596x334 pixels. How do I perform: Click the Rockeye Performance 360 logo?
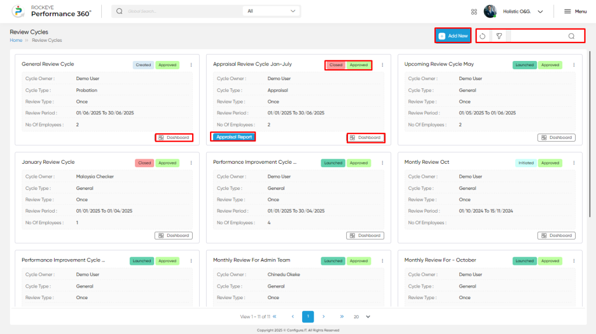pos(51,12)
